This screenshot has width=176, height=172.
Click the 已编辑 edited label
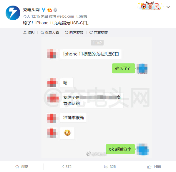(x=82, y=16)
